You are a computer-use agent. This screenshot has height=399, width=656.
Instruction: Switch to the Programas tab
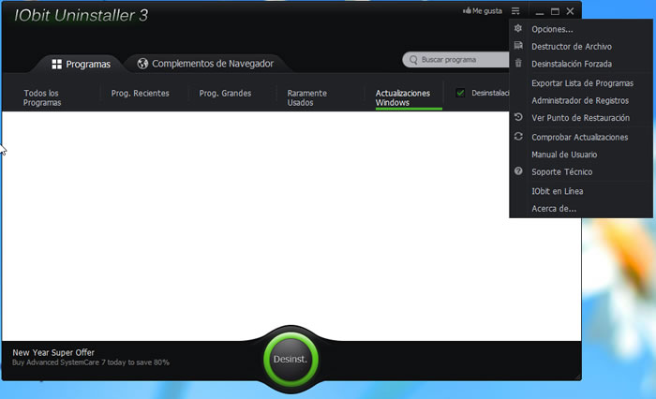point(81,64)
